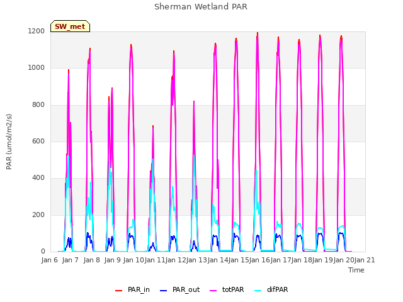Click the Jan 7 x-axis tick label
Image resolution: width=403 pixels, height=302 pixels.
click(71, 260)
